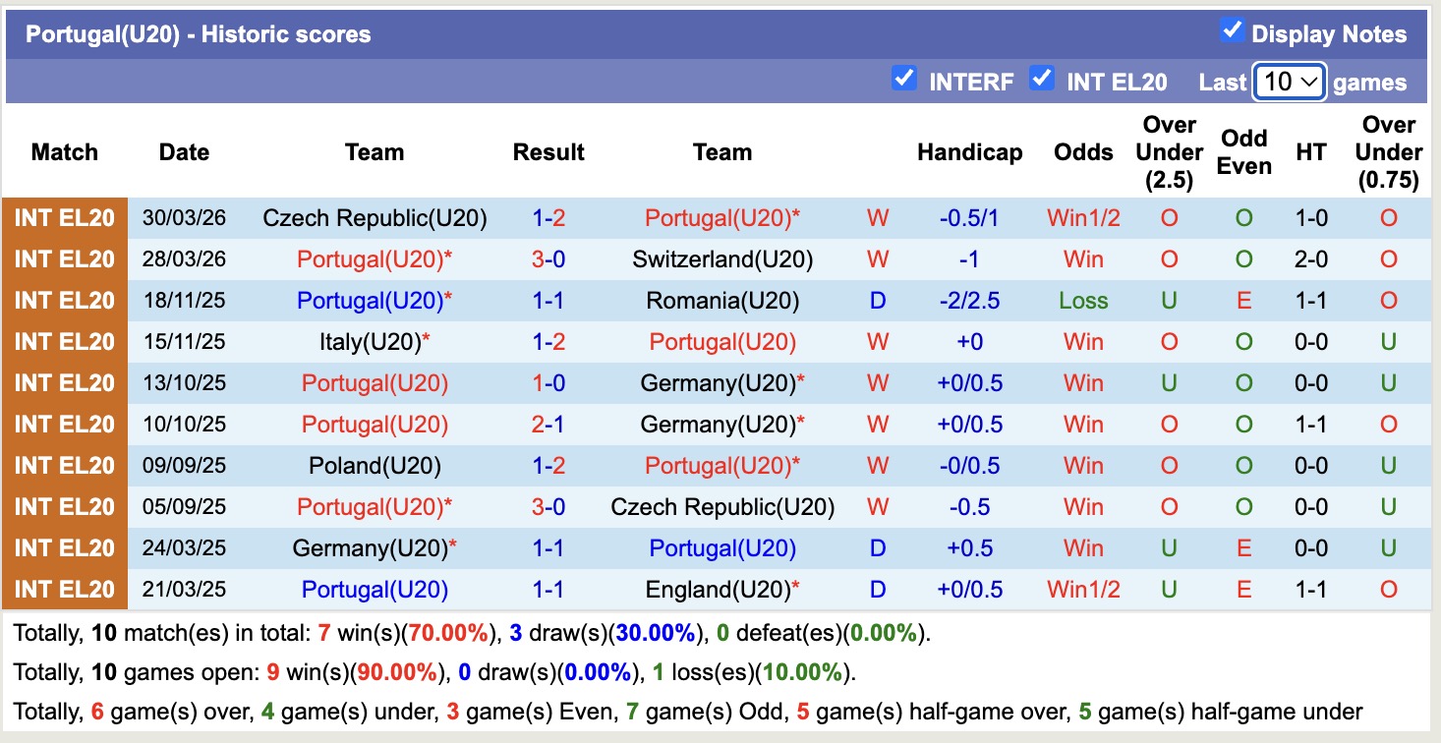Click the 1-0 result on 13/10/25
Viewport: 1441px width, 743px height.
point(548,383)
